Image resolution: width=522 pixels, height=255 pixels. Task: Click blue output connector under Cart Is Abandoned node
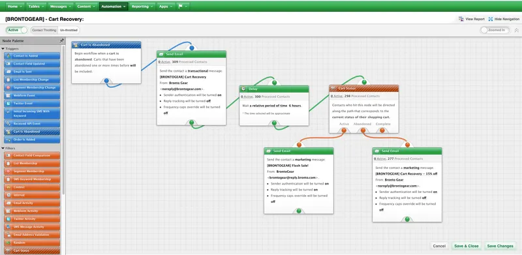(106, 81)
